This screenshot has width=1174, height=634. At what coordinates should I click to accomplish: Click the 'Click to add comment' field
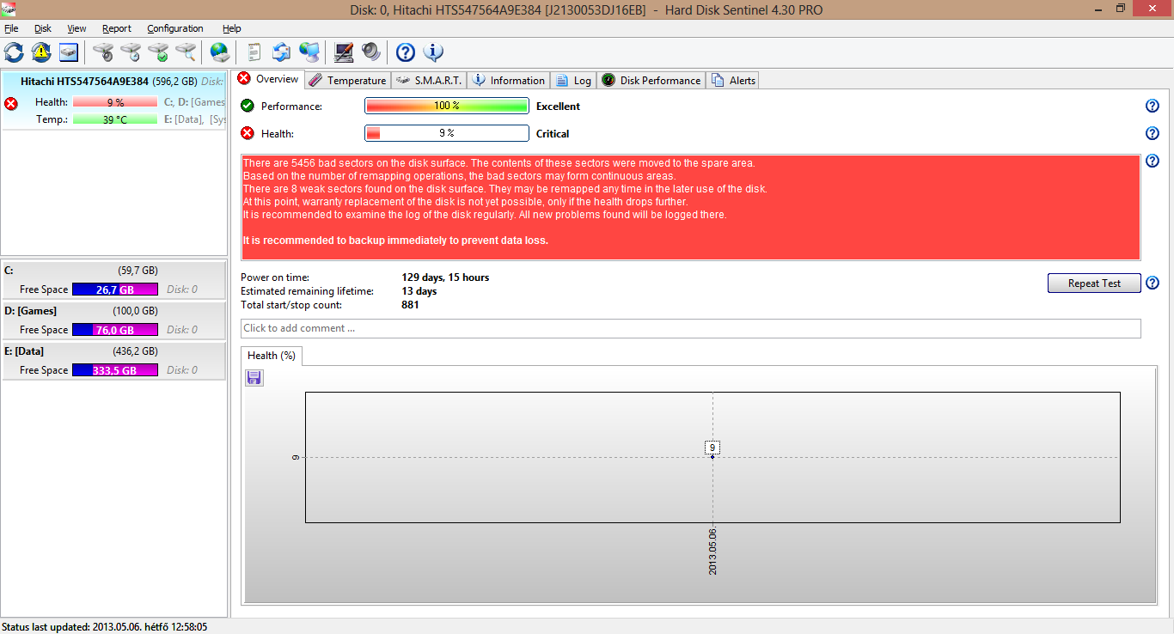click(x=691, y=328)
